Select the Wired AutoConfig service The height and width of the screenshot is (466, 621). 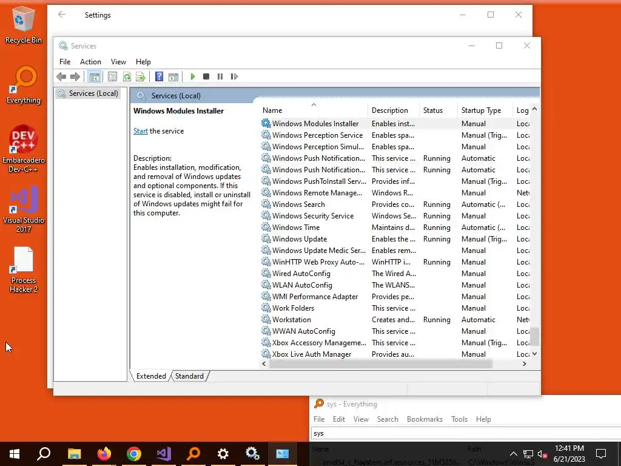pos(395,274)
